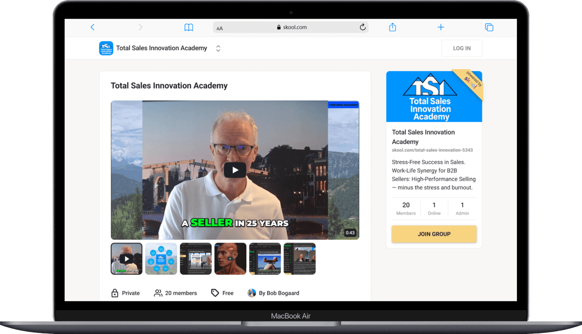
Task: Open the skool.com/total-sales-innovation-5343 link
Action: pyautogui.click(x=432, y=150)
